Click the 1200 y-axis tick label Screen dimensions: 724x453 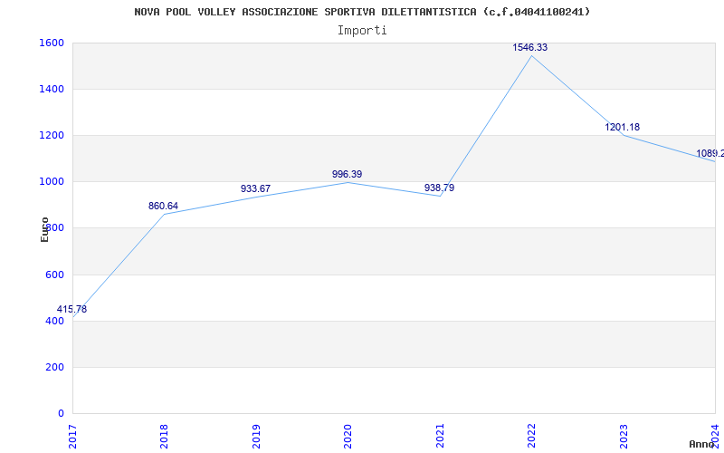(x=52, y=135)
